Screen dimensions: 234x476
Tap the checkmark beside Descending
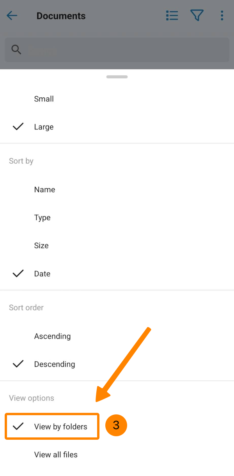point(18,364)
